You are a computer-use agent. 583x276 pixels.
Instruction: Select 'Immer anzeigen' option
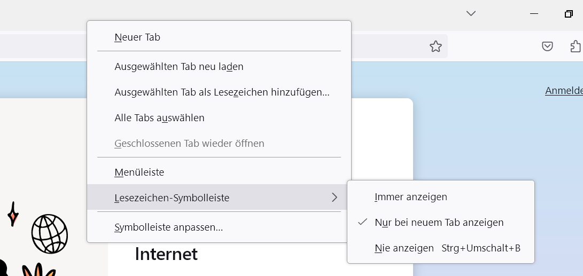tap(411, 197)
